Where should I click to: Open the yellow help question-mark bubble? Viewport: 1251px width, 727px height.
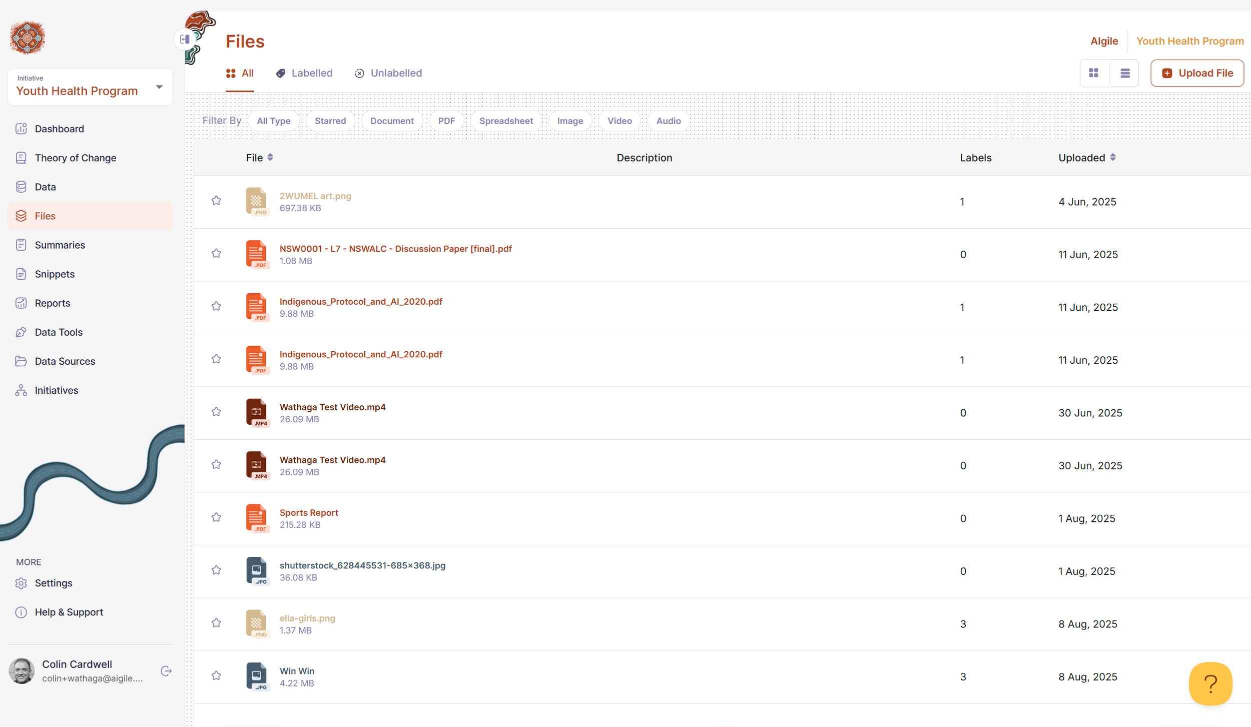point(1210,683)
